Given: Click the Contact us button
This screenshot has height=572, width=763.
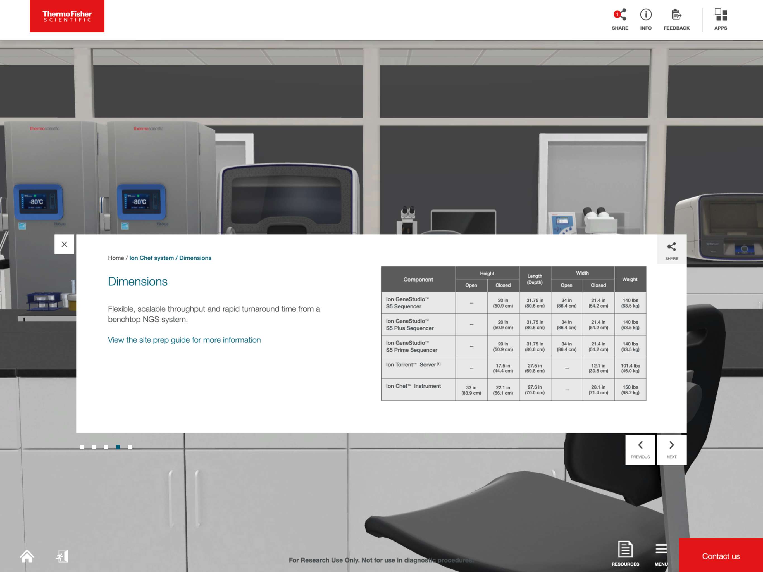Looking at the screenshot, I should (x=721, y=555).
